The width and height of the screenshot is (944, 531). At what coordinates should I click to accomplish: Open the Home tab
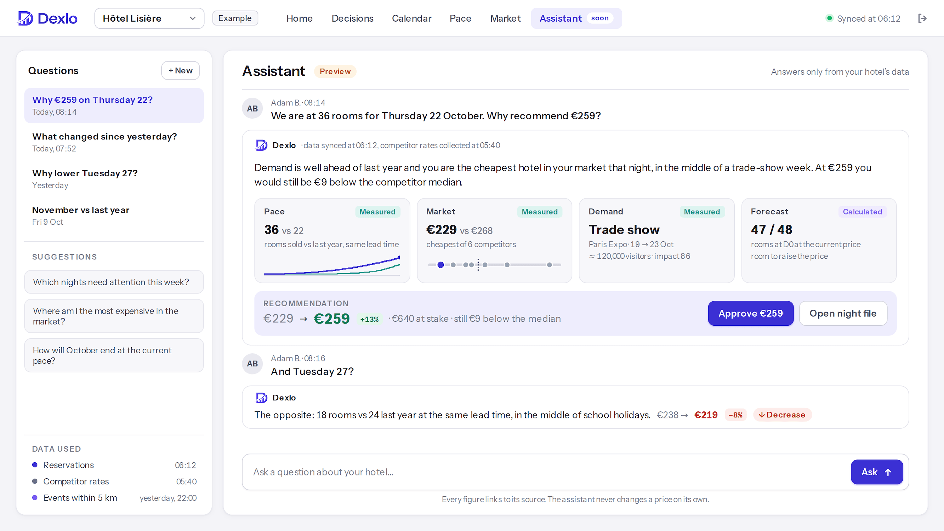click(x=300, y=18)
